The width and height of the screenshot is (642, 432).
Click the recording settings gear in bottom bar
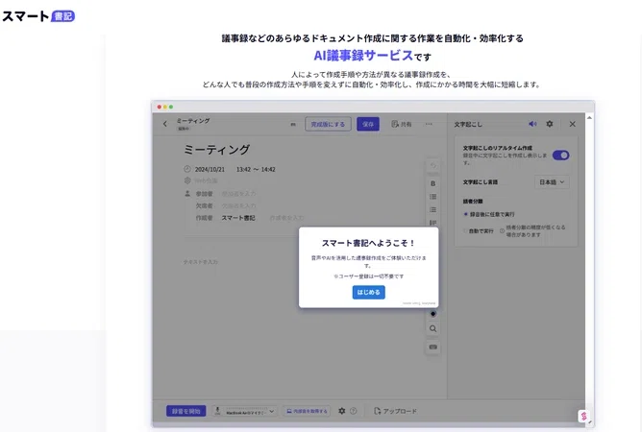point(342,411)
